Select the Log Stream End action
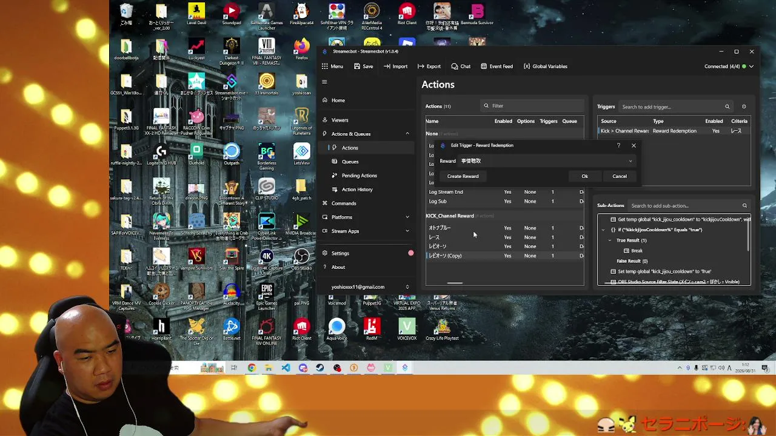This screenshot has width=776, height=436. (504, 192)
